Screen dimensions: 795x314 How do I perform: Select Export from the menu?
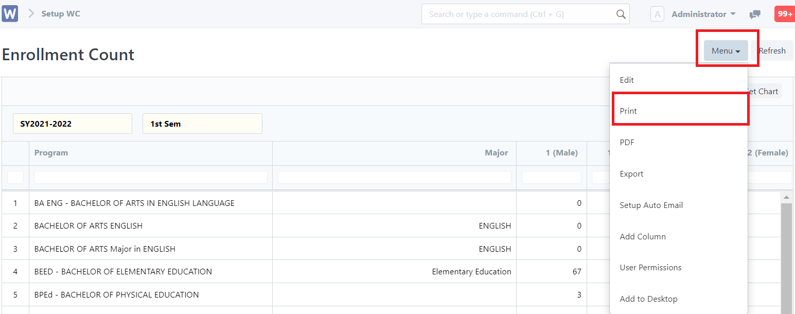pos(631,173)
